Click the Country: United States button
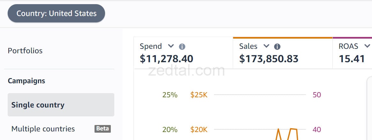The image size is (372, 140). 56,13
